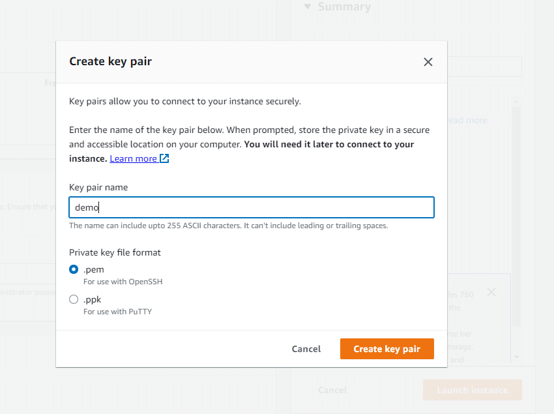Image resolution: width=554 pixels, height=414 pixels.
Task: Focus the Key pair name input field
Action: point(251,207)
